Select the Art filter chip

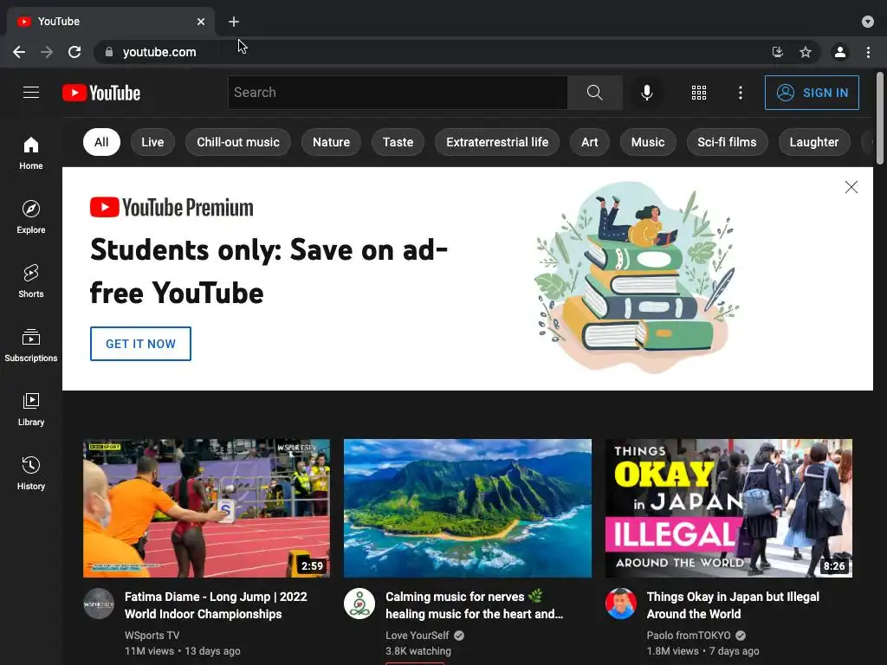589,142
